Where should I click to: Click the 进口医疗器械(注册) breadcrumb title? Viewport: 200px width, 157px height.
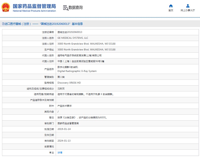(18, 24)
